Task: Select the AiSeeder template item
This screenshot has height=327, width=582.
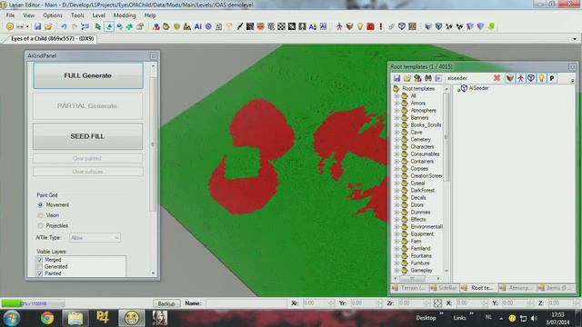Action: 475,88
